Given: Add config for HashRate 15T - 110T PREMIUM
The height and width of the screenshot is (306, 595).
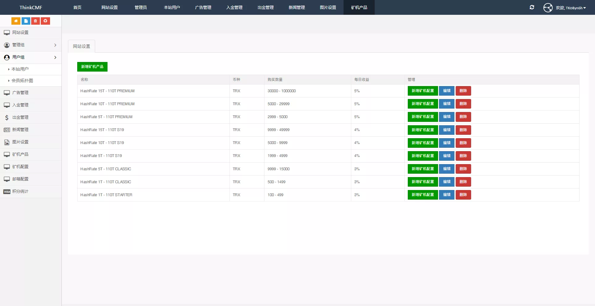Looking at the screenshot, I should [422, 91].
